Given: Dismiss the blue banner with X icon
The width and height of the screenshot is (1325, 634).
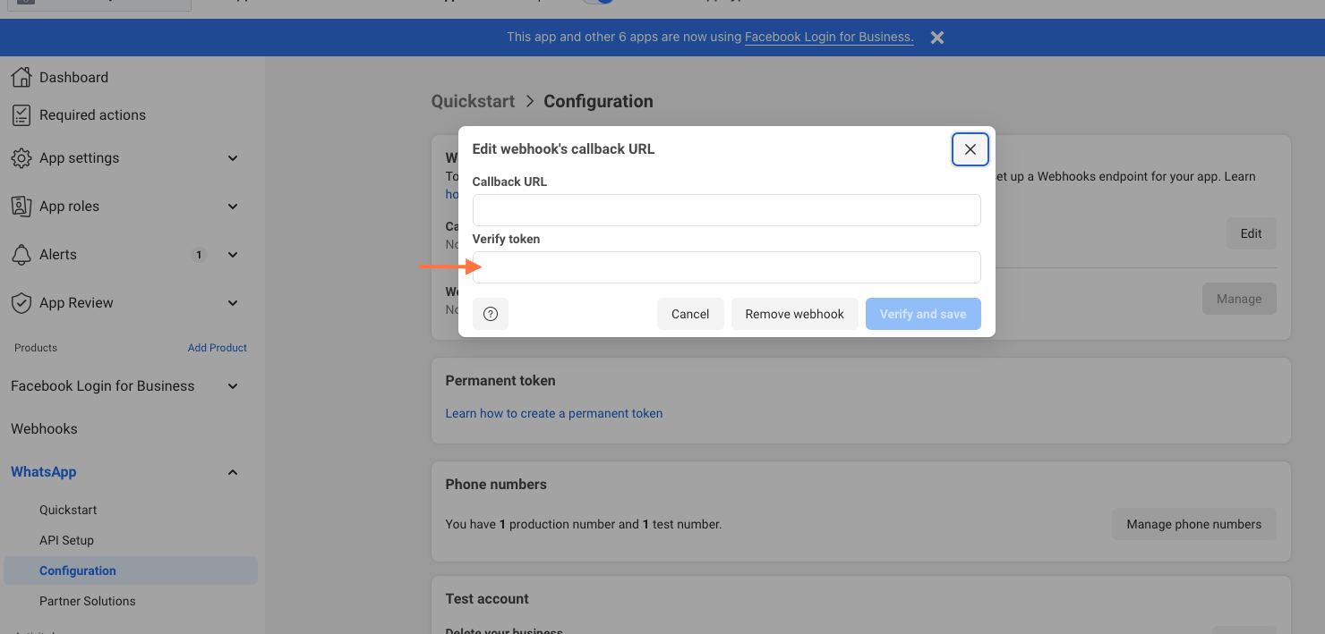Looking at the screenshot, I should click(937, 38).
